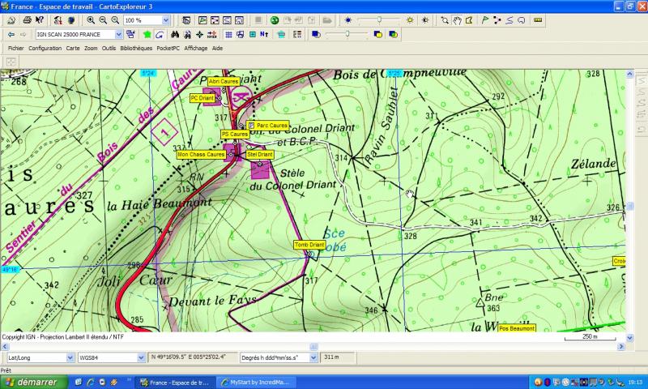
Task: Click the globe icon in the top toolbar
Action: point(71,19)
